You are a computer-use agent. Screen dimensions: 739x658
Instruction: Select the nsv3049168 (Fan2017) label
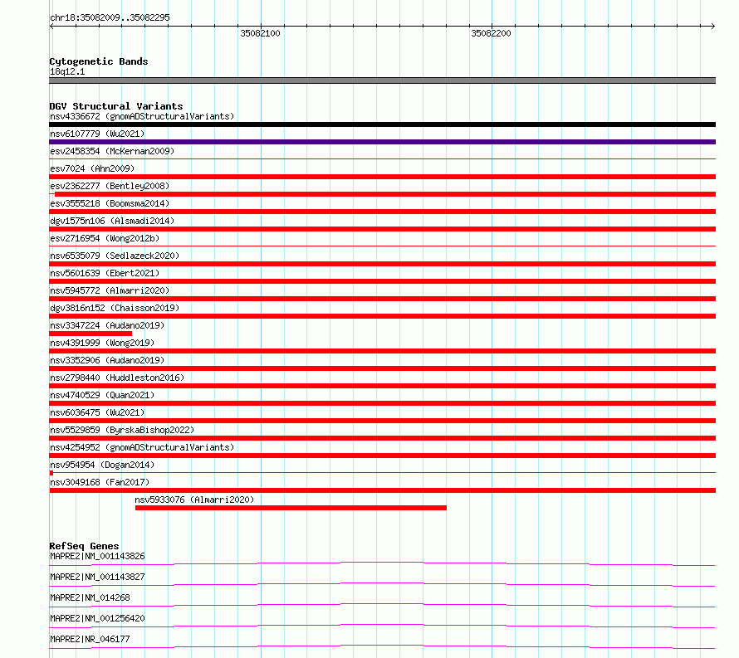(x=100, y=482)
